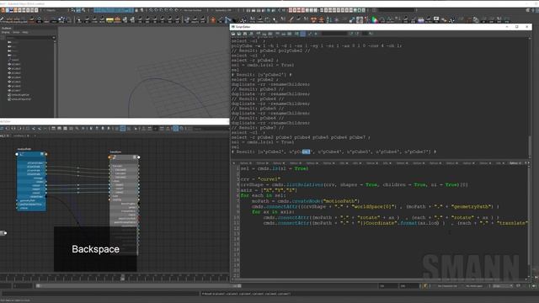Open No Character Set dropdown
539x303 pixels.
447,286
